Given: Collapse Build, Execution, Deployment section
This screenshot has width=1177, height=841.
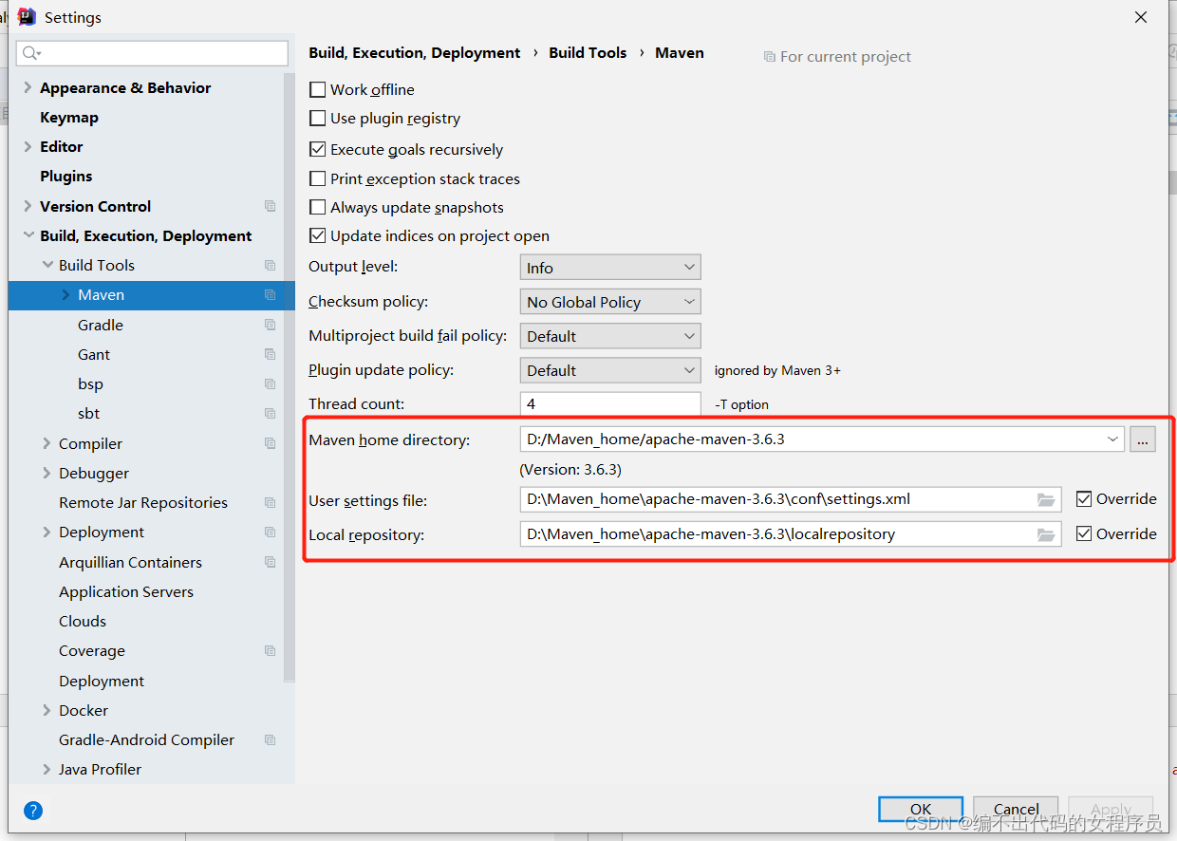Looking at the screenshot, I should click(x=28, y=235).
